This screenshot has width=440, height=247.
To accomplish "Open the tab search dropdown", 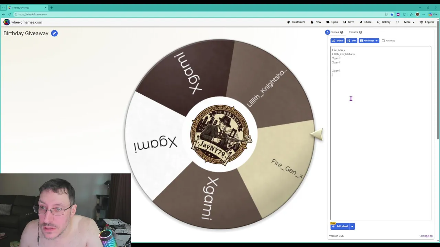I will pyautogui.click(x=3, y=8).
